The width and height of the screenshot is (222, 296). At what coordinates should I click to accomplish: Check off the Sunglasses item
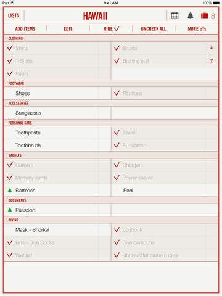coord(57,113)
